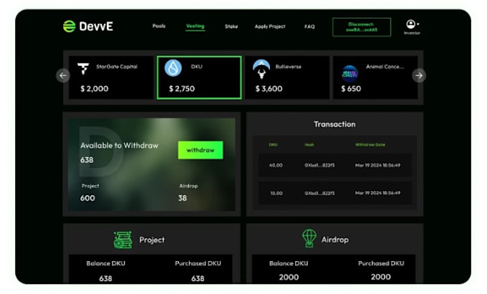Click the date in the 10.00 row
The image size is (487, 294).
(377, 193)
